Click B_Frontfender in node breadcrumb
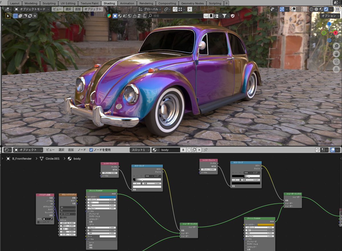342x251 pixels. click(22, 158)
